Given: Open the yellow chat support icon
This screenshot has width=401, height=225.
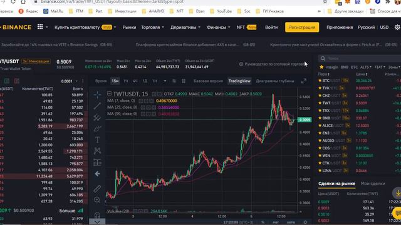Looking at the screenshot, I should tap(398, 212).
